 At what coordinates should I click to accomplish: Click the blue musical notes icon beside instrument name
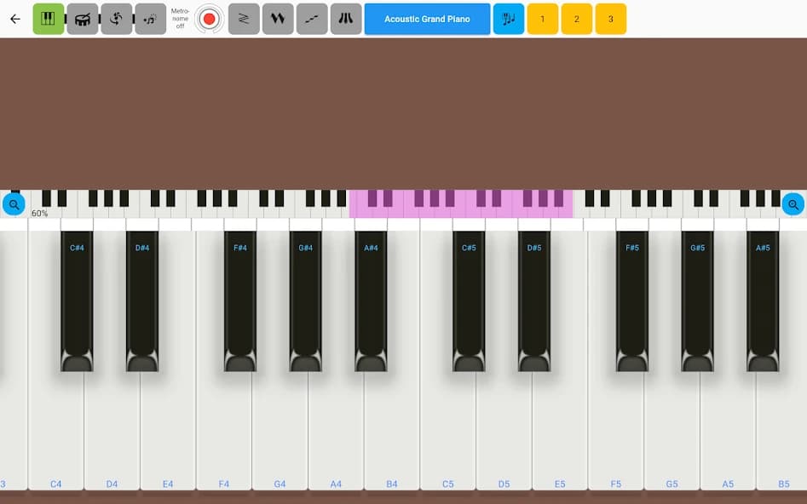510,18
